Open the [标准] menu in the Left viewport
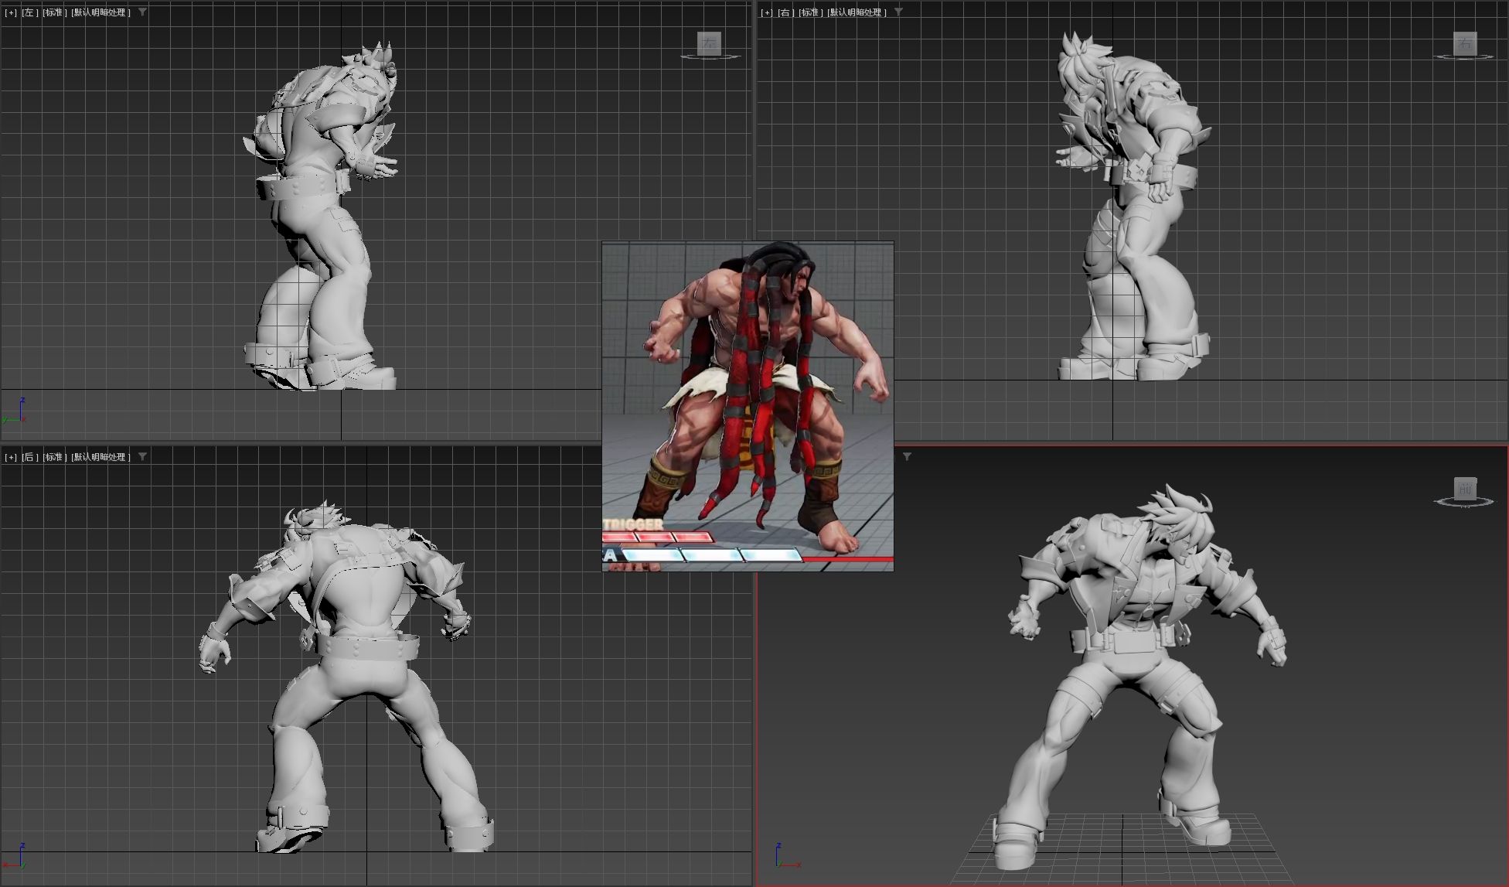 click(x=54, y=12)
